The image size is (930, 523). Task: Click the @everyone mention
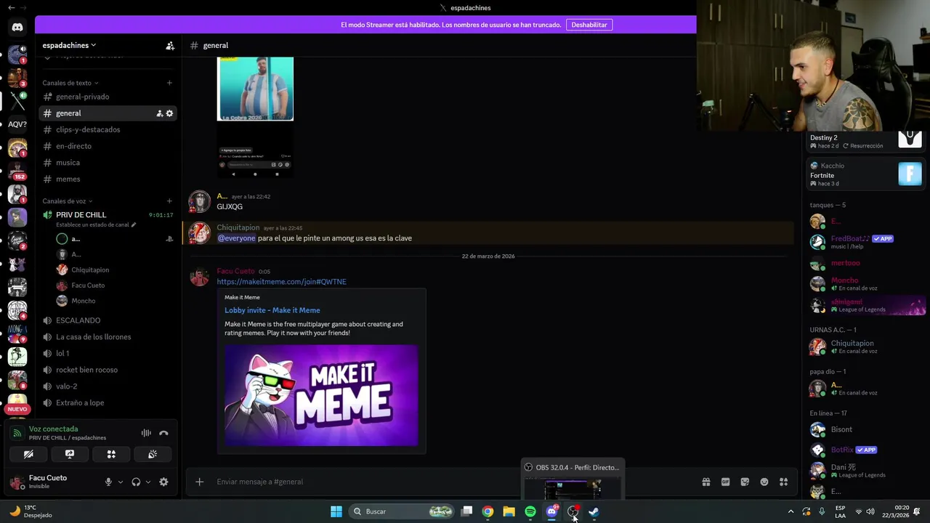236,238
